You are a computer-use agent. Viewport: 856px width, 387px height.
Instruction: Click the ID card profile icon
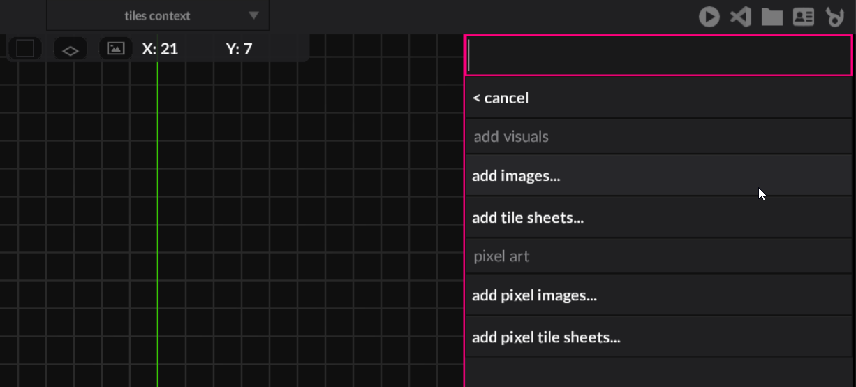pyautogui.click(x=803, y=17)
